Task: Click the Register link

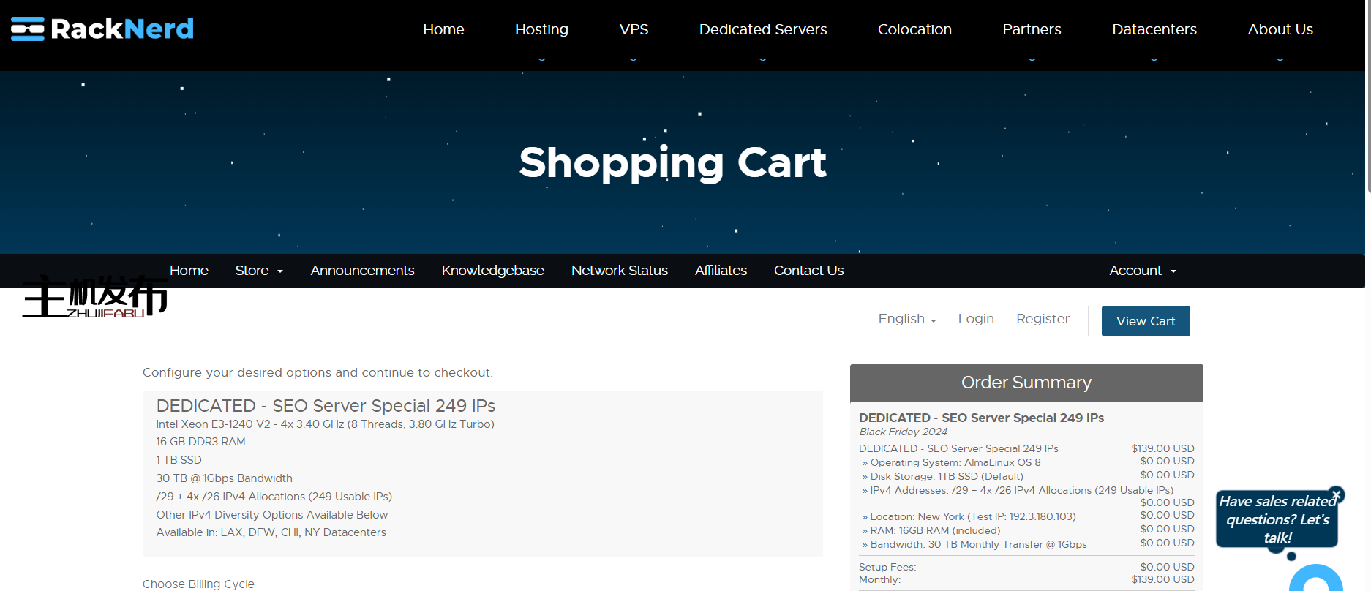Action: point(1043,319)
